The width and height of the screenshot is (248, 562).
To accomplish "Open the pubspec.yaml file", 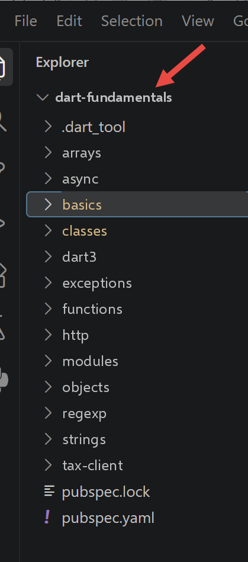I will (x=108, y=518).
